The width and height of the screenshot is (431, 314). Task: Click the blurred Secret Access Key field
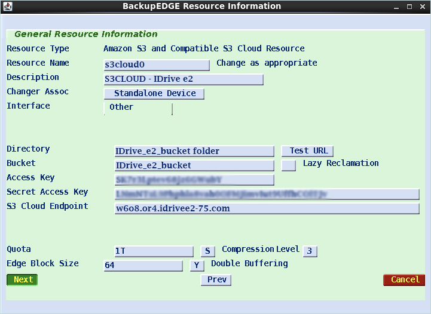click(x=267, y=194)
